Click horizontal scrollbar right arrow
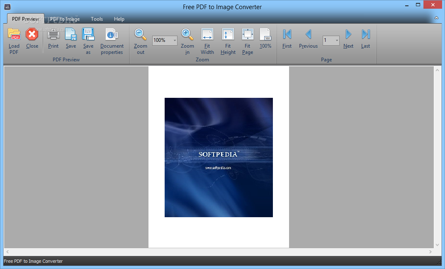Screen dimensions: 445x269 tap(430, 252)
